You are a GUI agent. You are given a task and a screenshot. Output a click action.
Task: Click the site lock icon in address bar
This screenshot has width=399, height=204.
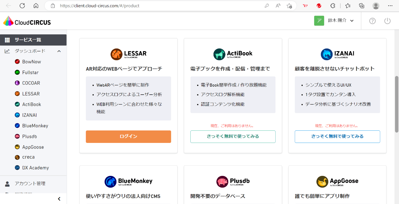tap(52, 6)
